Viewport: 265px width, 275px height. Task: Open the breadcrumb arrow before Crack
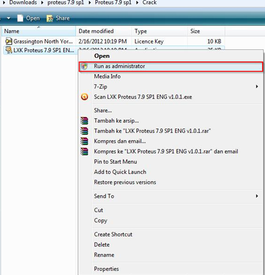coord(137,3)
